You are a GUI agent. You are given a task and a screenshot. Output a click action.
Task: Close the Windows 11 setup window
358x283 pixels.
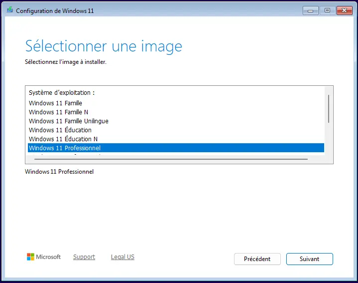click(344, 10)
